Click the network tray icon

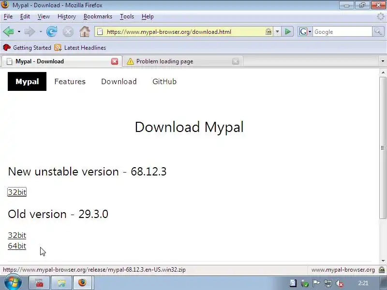pyautogui.click(x=328, y=283)
